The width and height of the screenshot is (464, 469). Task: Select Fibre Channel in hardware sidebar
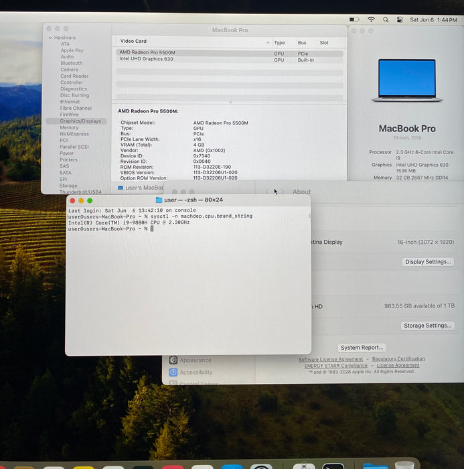(x=76, y=108)
